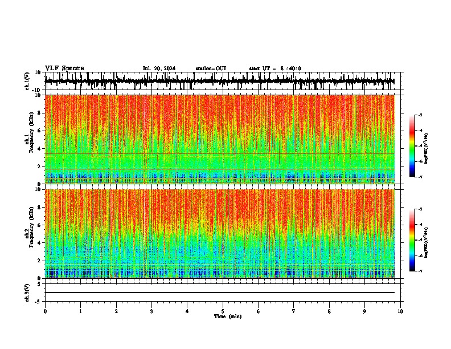
Task: Click the ch.1 spectrogram color scale bar
Action: [412, 146]
